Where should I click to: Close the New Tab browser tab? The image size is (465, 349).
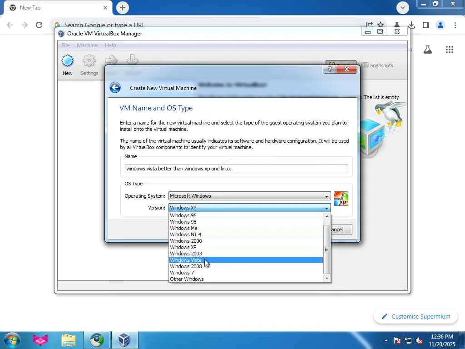click(105, 8)
